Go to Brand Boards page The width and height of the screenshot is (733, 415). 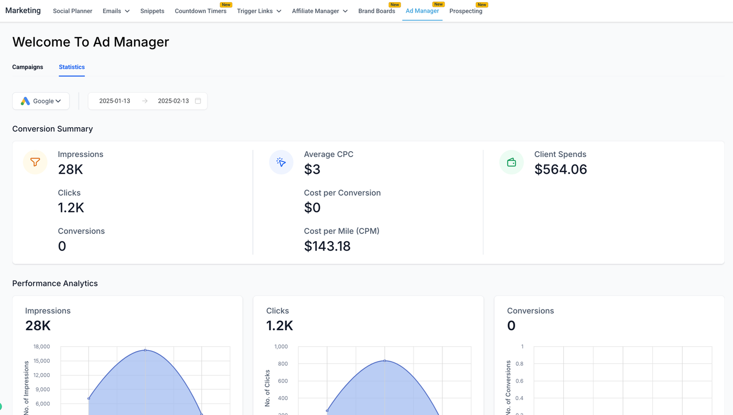(x=376, y=11)
